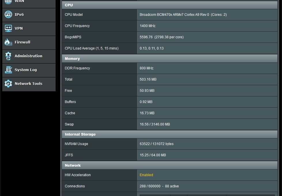Image resolution: width=282 pixels, height=196 pixels.
Task: Click the Total memory value 503.16 MB
Action: click(x=148, y=79)
